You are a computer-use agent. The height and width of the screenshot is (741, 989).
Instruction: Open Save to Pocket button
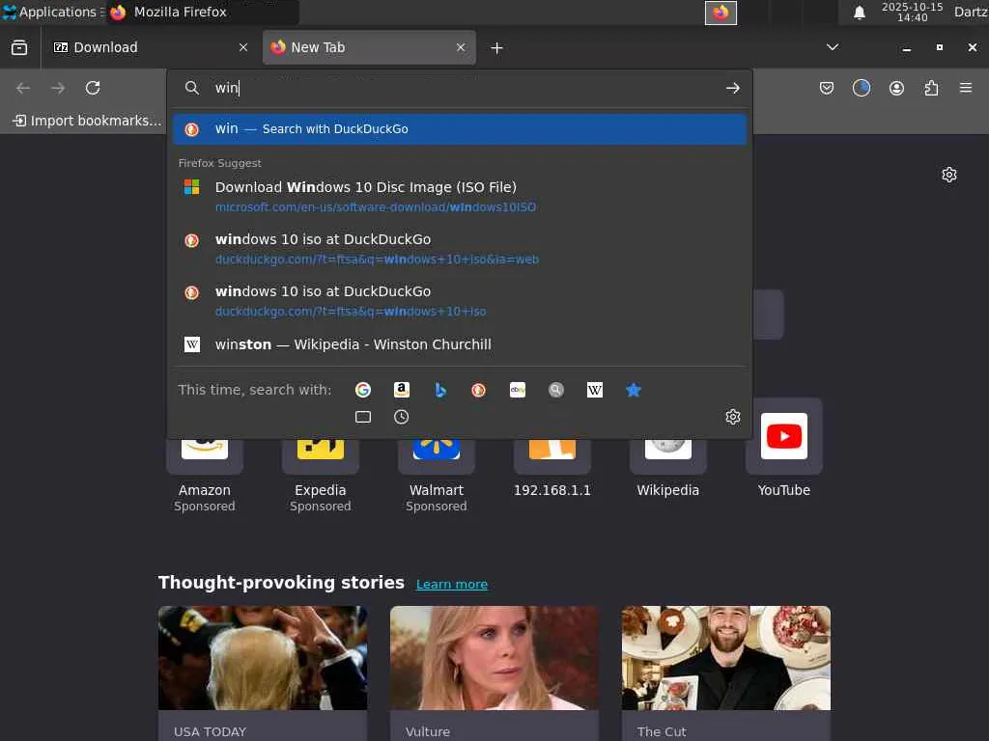(x=827, y=88)
